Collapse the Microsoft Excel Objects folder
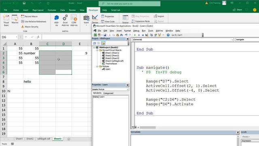 pos(97,50)
